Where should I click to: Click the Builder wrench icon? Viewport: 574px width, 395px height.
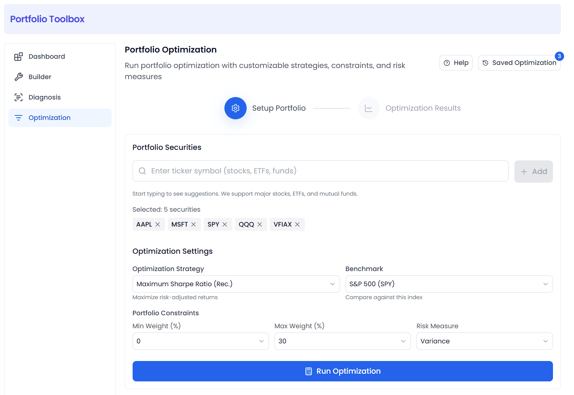[19, 77]
